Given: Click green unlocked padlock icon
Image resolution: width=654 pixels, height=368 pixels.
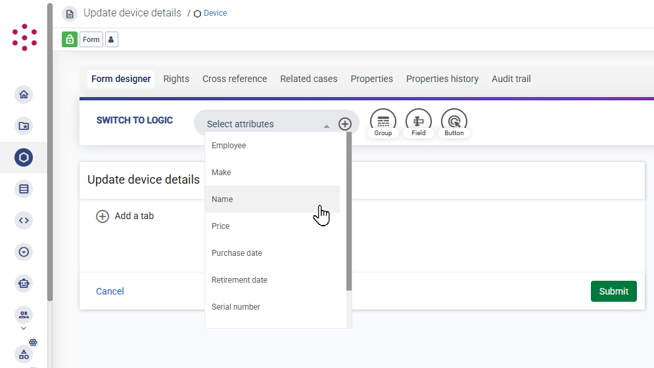Looking at the screenshot, I should pyautogui.click(x=70, y=39).
